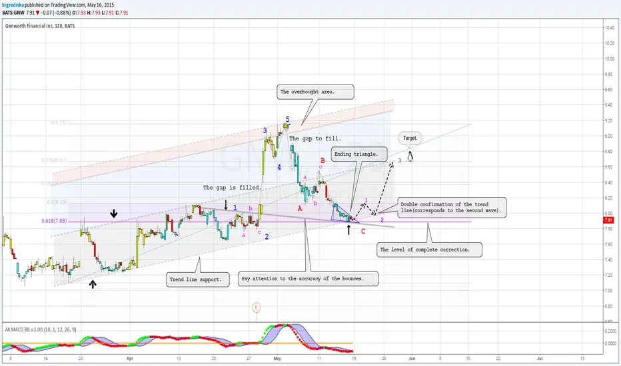This screenshot has height=366, width=621.
Task: Click the 7.00 price axis label
Action: (609, 291)
